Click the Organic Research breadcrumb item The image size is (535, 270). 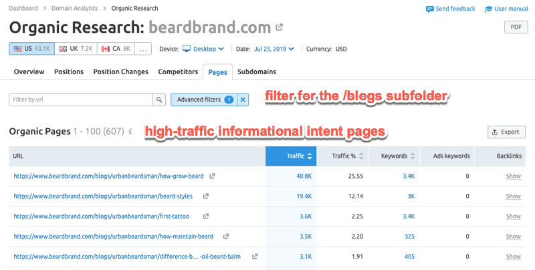click(134, 9)
